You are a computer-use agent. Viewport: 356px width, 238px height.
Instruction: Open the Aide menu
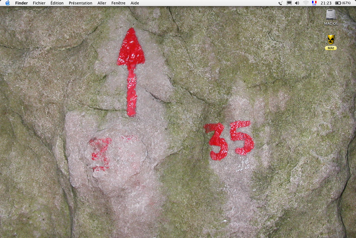click(x=135, y=3)
